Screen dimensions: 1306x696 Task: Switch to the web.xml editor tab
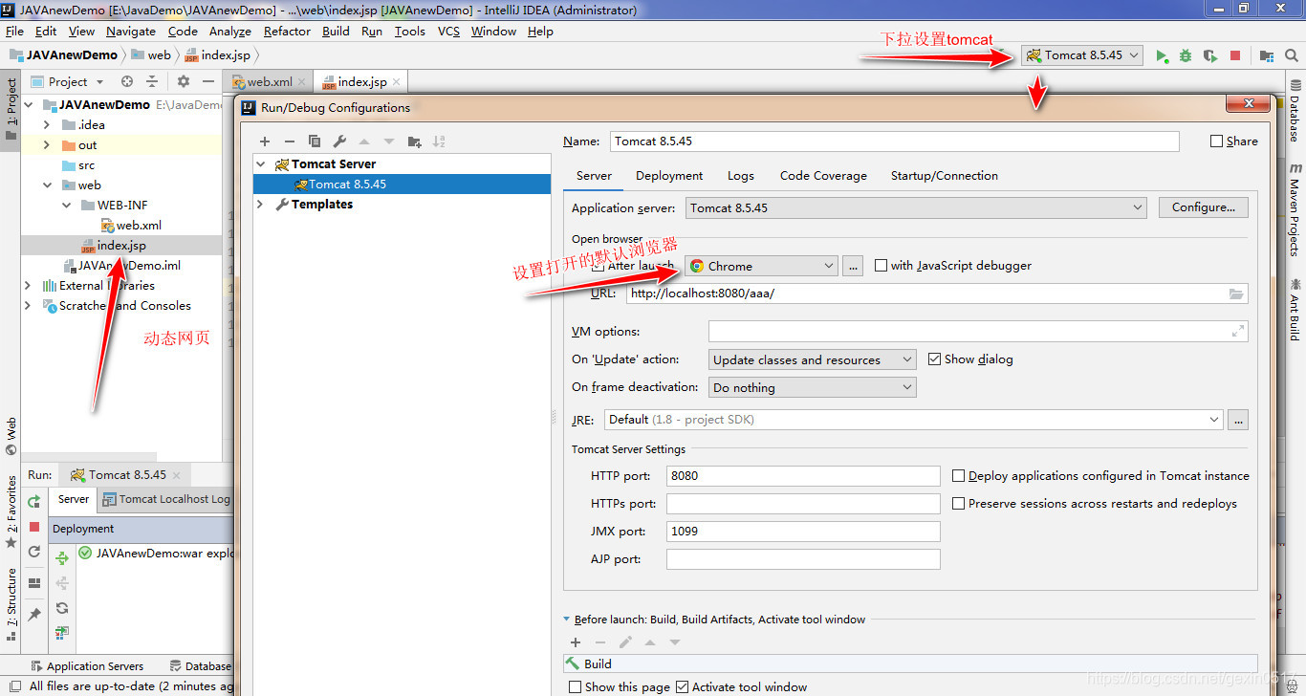270,82
